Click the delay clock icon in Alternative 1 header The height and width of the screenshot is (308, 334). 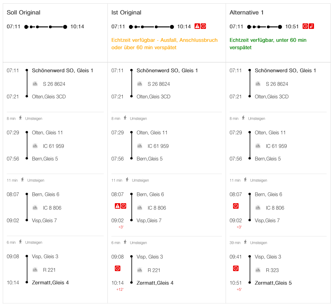click(305, 26)
